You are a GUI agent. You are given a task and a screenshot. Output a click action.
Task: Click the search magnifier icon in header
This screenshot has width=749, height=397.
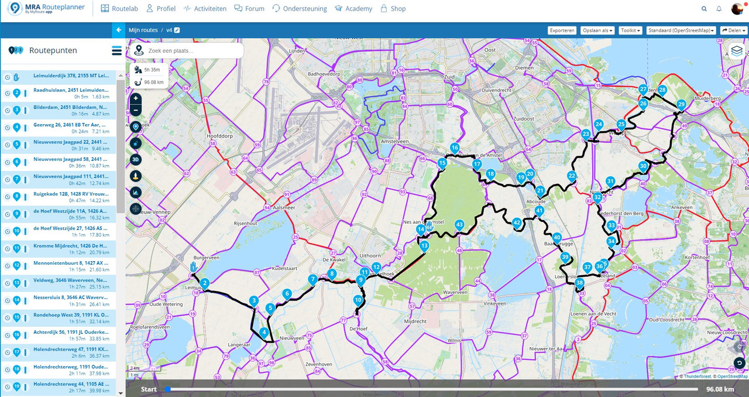(704, 9)
